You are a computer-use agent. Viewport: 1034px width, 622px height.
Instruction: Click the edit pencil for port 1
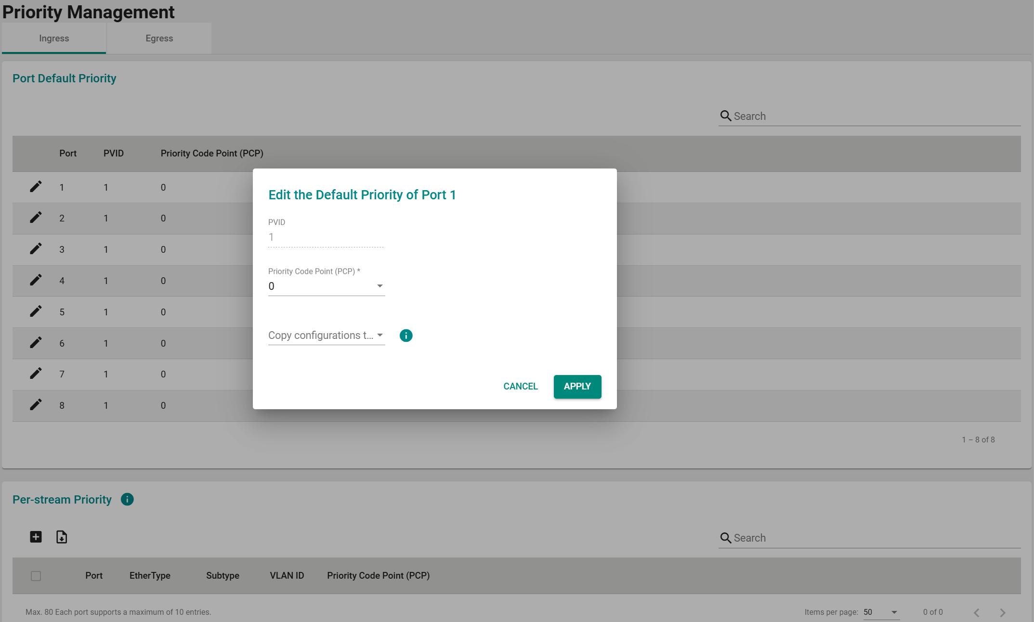pyautogui.click(x=36, y=187)
